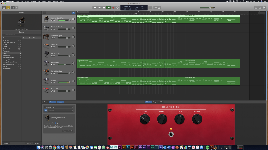Image resolution: width=268 pixels, height=150 pixels.
Task: Open the Setting preset dropdown
Action: 61,110
